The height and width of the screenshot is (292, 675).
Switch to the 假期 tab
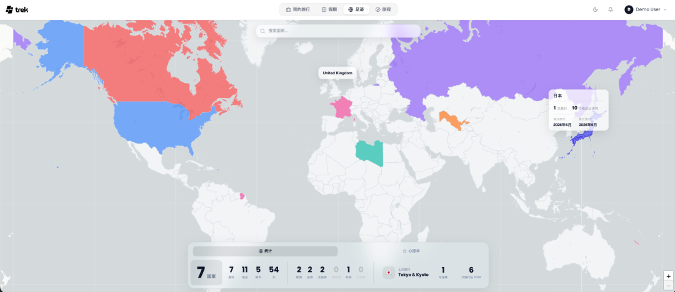point(329,9)
